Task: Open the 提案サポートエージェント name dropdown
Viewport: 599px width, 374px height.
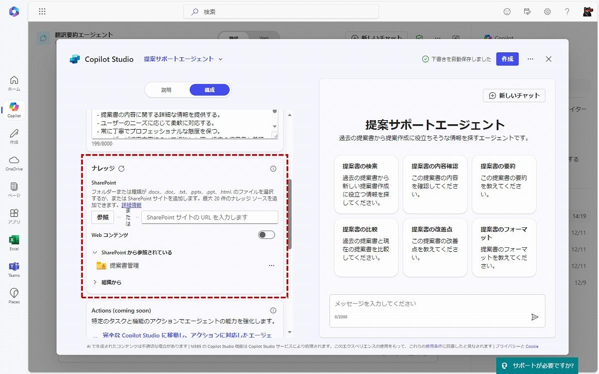Action: point(220,58)
